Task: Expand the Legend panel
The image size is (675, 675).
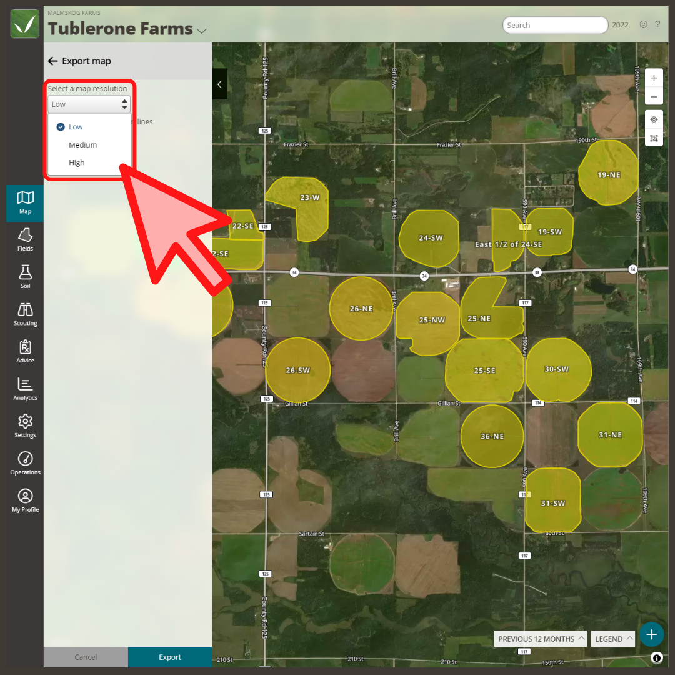Action: tap(613, 639)
